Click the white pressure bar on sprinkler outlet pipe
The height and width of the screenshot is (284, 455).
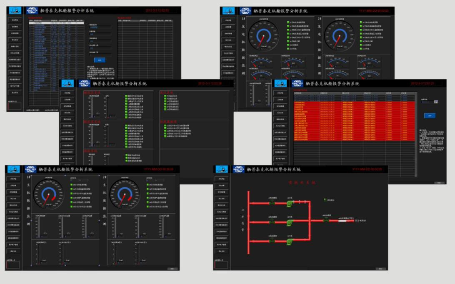click(x=342, y=221)
